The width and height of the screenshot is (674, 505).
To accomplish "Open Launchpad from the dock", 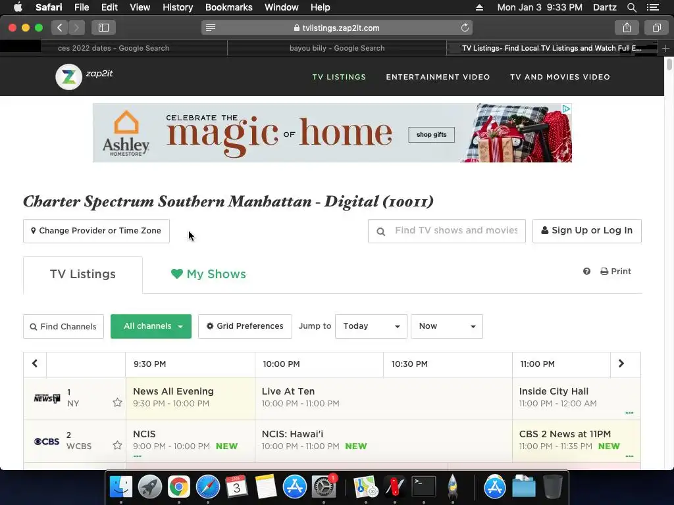I will pos(150,487).
